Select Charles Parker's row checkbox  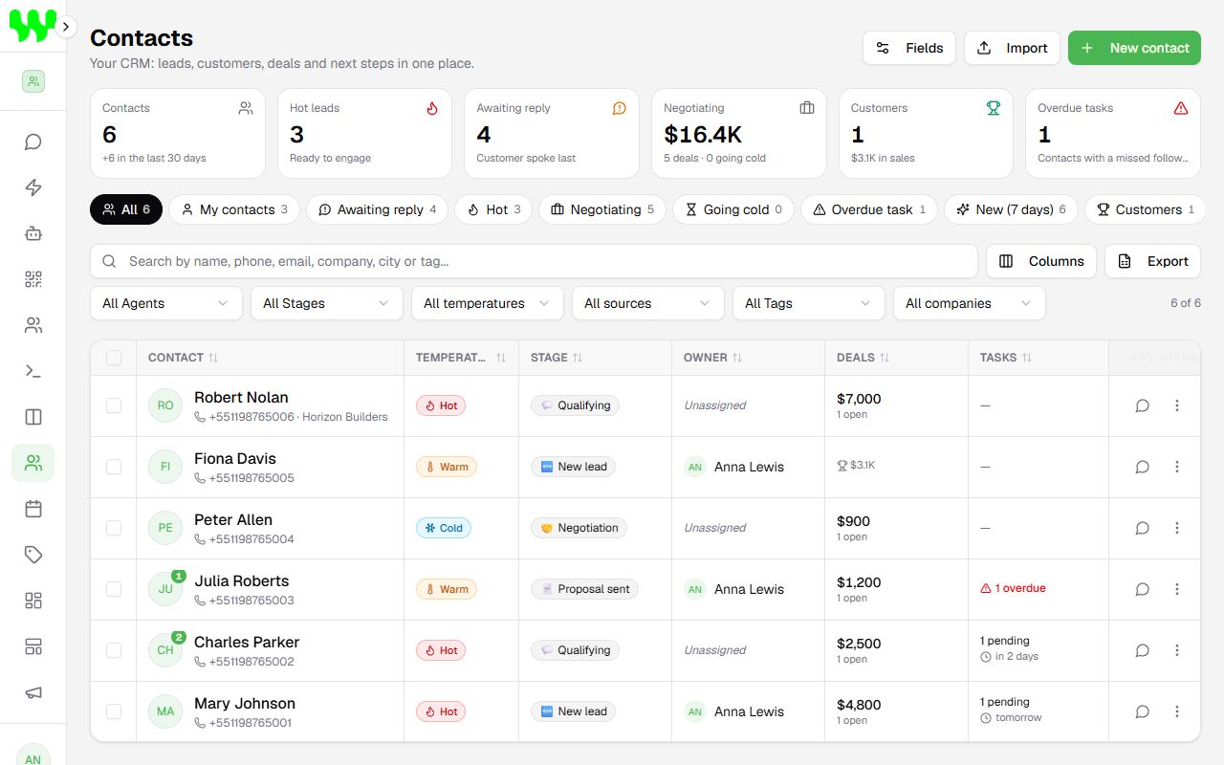(114, 650)
